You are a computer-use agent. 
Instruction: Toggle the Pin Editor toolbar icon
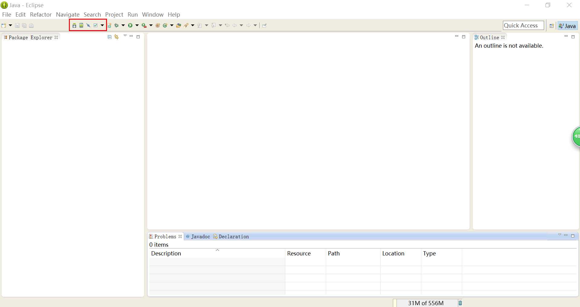pyautogui.click(x=264, y=25)
